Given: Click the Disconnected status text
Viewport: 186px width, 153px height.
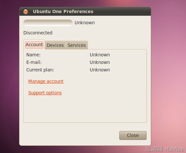Looking at the screenshot, I should tap(38, 33).
